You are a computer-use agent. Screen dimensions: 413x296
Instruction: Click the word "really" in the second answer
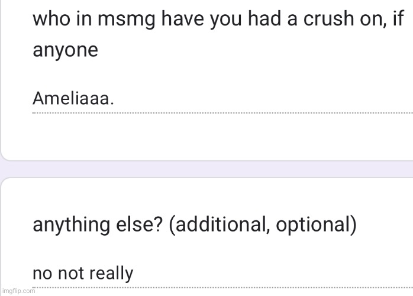point(111,274)
